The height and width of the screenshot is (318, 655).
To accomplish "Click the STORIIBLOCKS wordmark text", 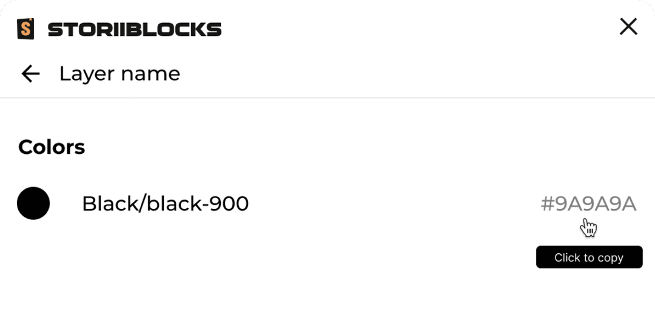I will pyautogui.click(x=135, y=29).
